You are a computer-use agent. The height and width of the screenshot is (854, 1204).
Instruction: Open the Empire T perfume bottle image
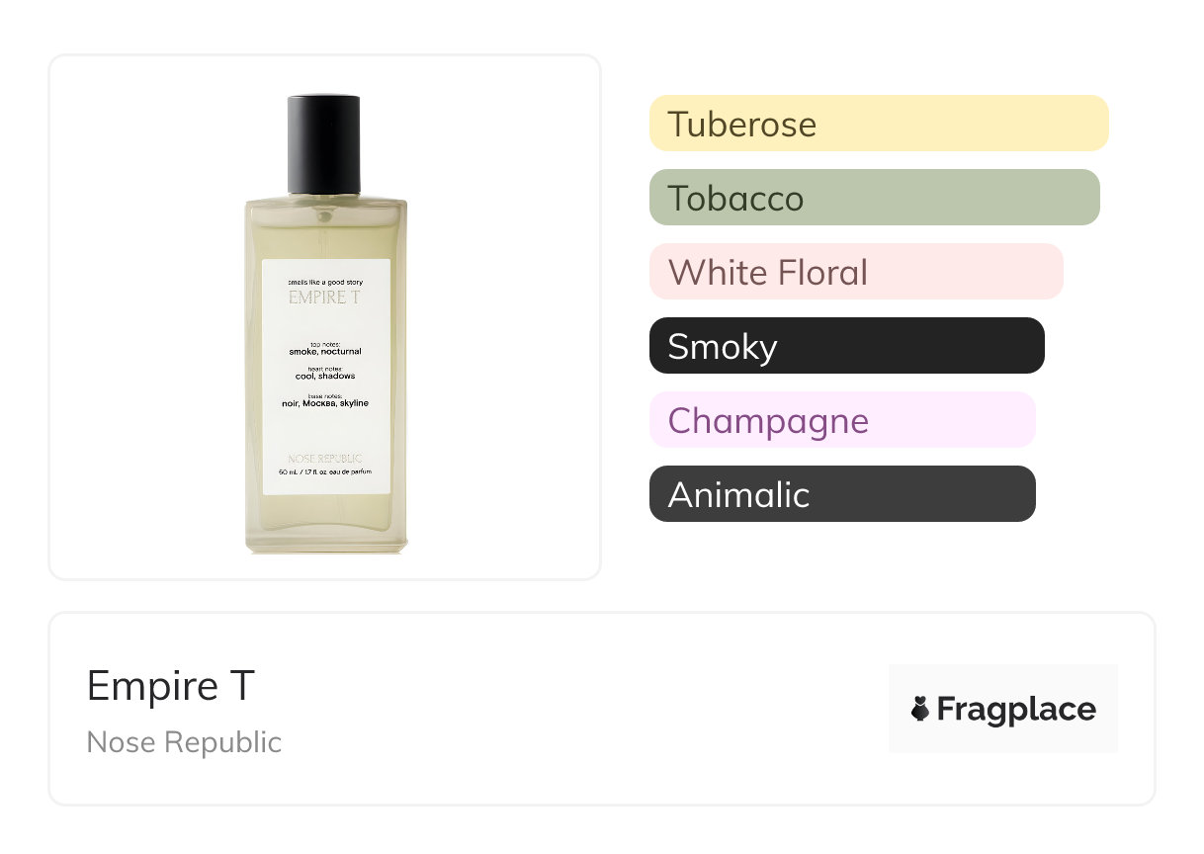[x=326, y=324]
